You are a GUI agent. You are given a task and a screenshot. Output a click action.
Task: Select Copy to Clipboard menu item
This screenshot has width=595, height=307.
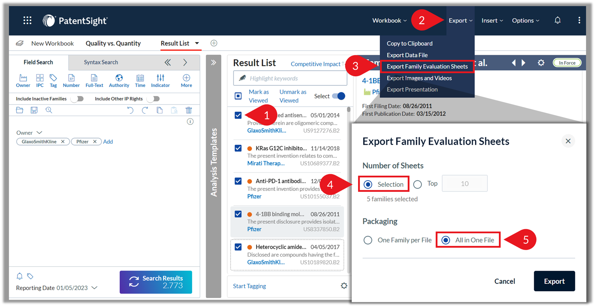tap(409, 43)
